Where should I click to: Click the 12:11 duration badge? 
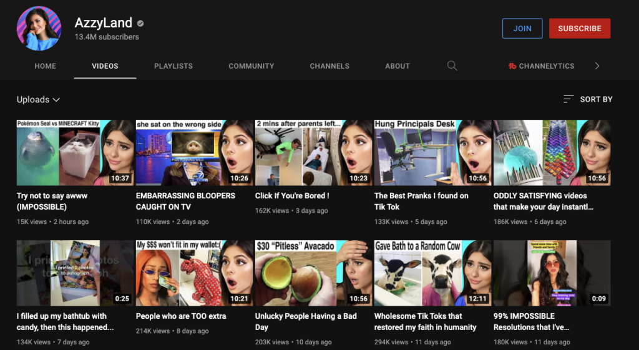click(x=477, y=299)
